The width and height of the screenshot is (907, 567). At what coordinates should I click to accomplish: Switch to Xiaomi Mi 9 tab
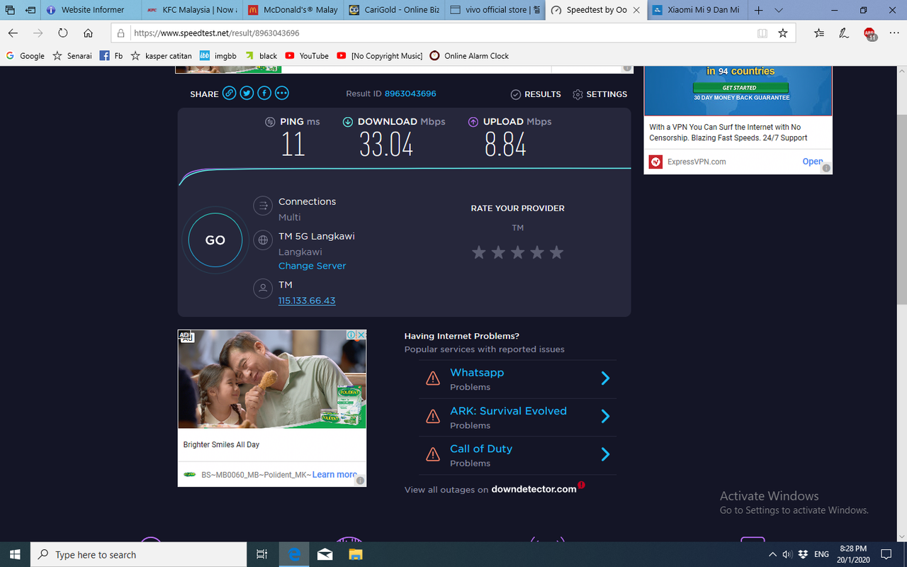click(x=698, y=10)
